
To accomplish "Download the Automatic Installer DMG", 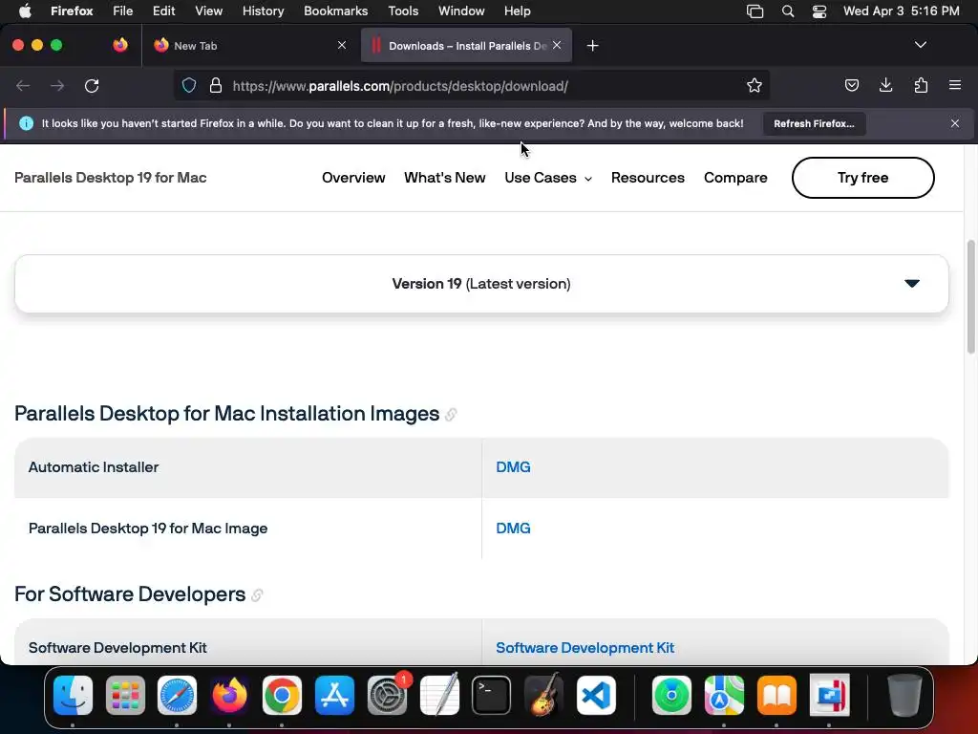I will tap(513, 467).
